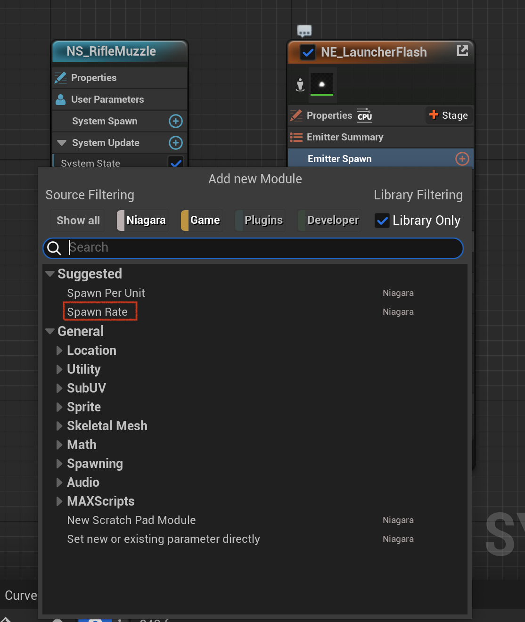Collapse the Suggested category

click(x=50, y=274)
